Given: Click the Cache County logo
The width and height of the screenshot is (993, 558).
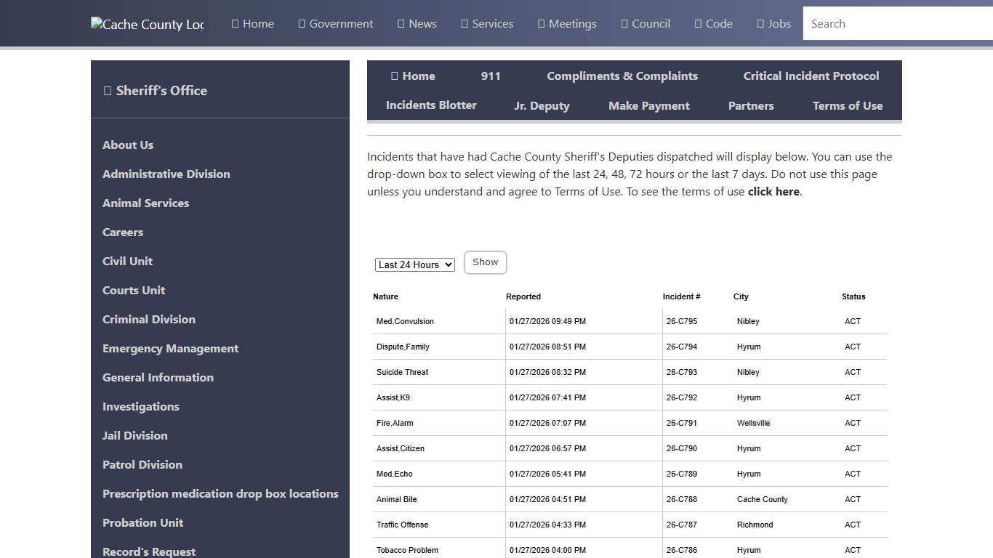Looking at the screenshot, I should (x=147, y=24).
